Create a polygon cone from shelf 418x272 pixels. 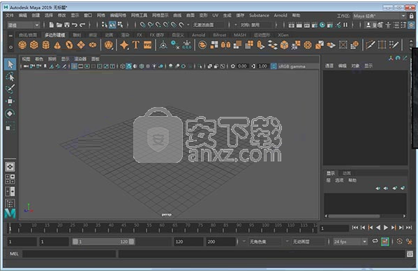point(57,45)
